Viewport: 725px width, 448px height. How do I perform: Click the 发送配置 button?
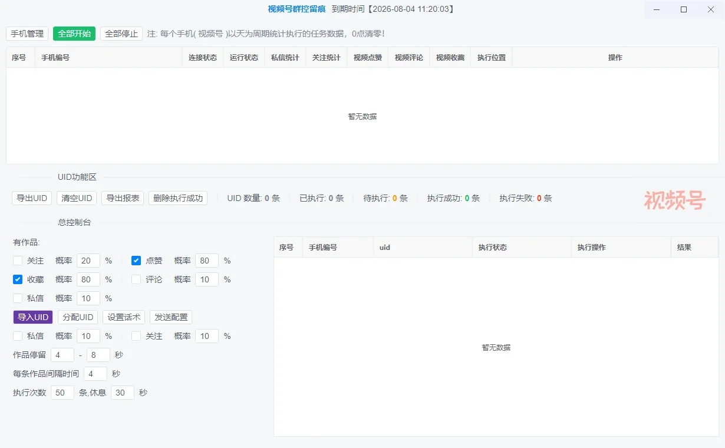pos(171,317)
